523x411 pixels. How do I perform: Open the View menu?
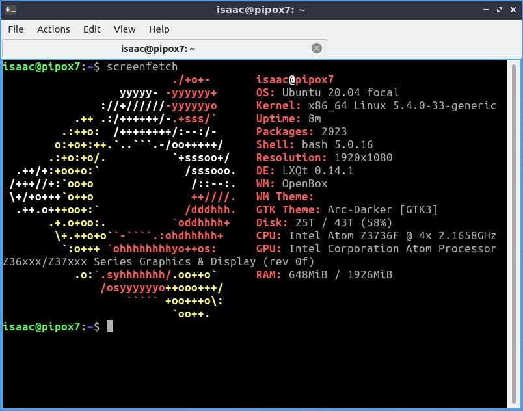(x=125, y=29)
